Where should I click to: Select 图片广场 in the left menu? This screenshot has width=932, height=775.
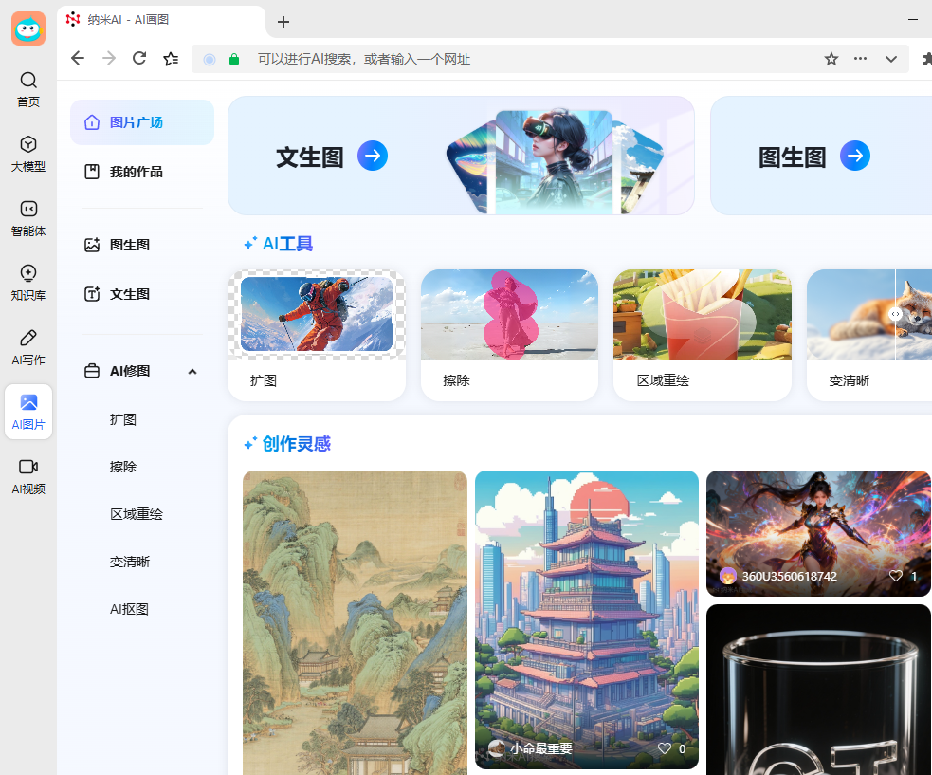pos(142,122)
